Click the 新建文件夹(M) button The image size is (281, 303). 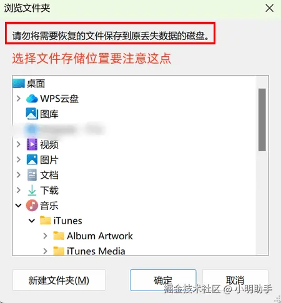coord(59,280)
